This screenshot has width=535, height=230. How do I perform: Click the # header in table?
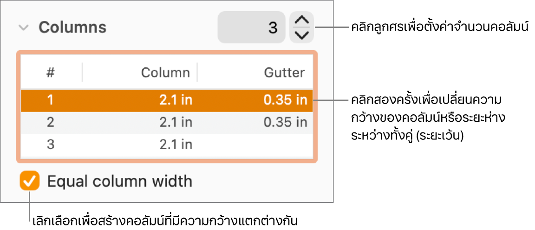(x=51, y=72)
